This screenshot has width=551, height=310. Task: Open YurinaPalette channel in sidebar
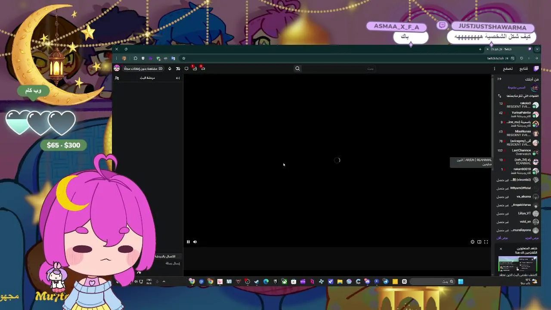tap(518, 114)
